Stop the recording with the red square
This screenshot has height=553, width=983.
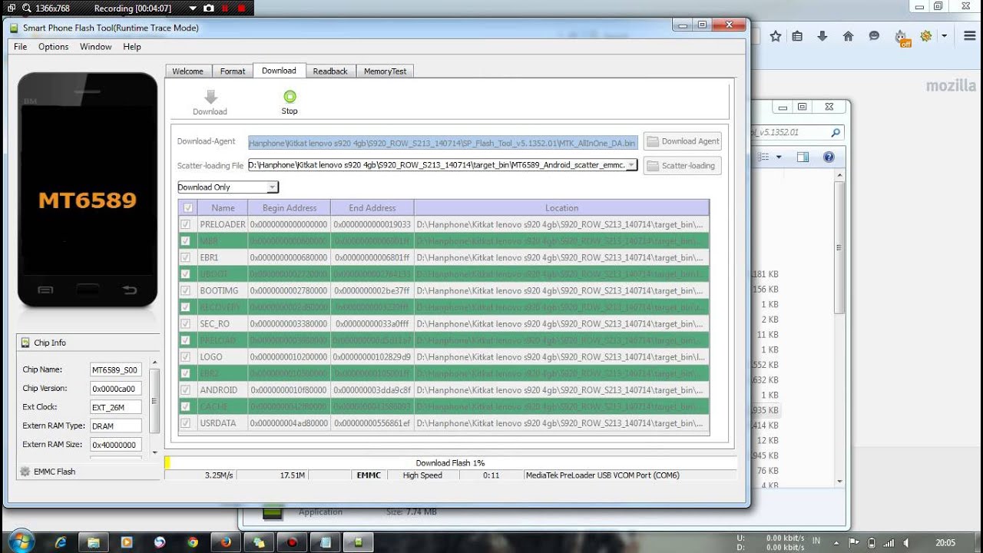pyautogui.click(x=242, y=8)
